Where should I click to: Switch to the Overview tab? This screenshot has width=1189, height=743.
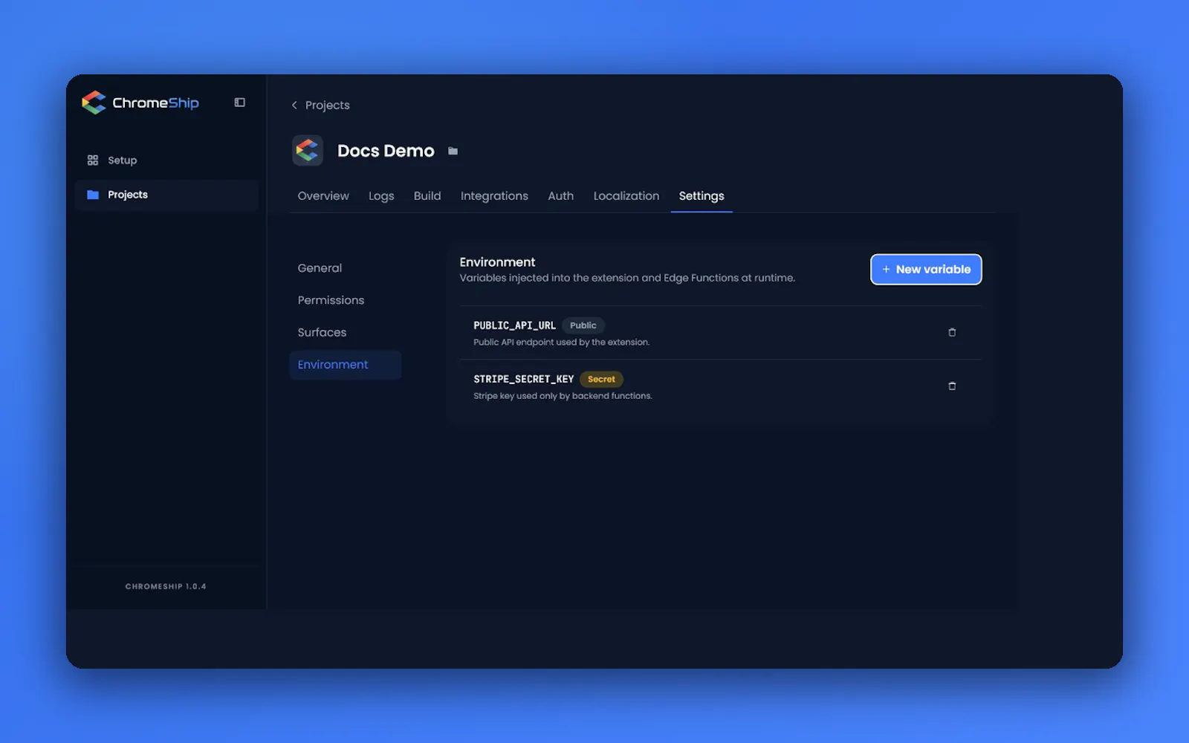pos(323,196)
